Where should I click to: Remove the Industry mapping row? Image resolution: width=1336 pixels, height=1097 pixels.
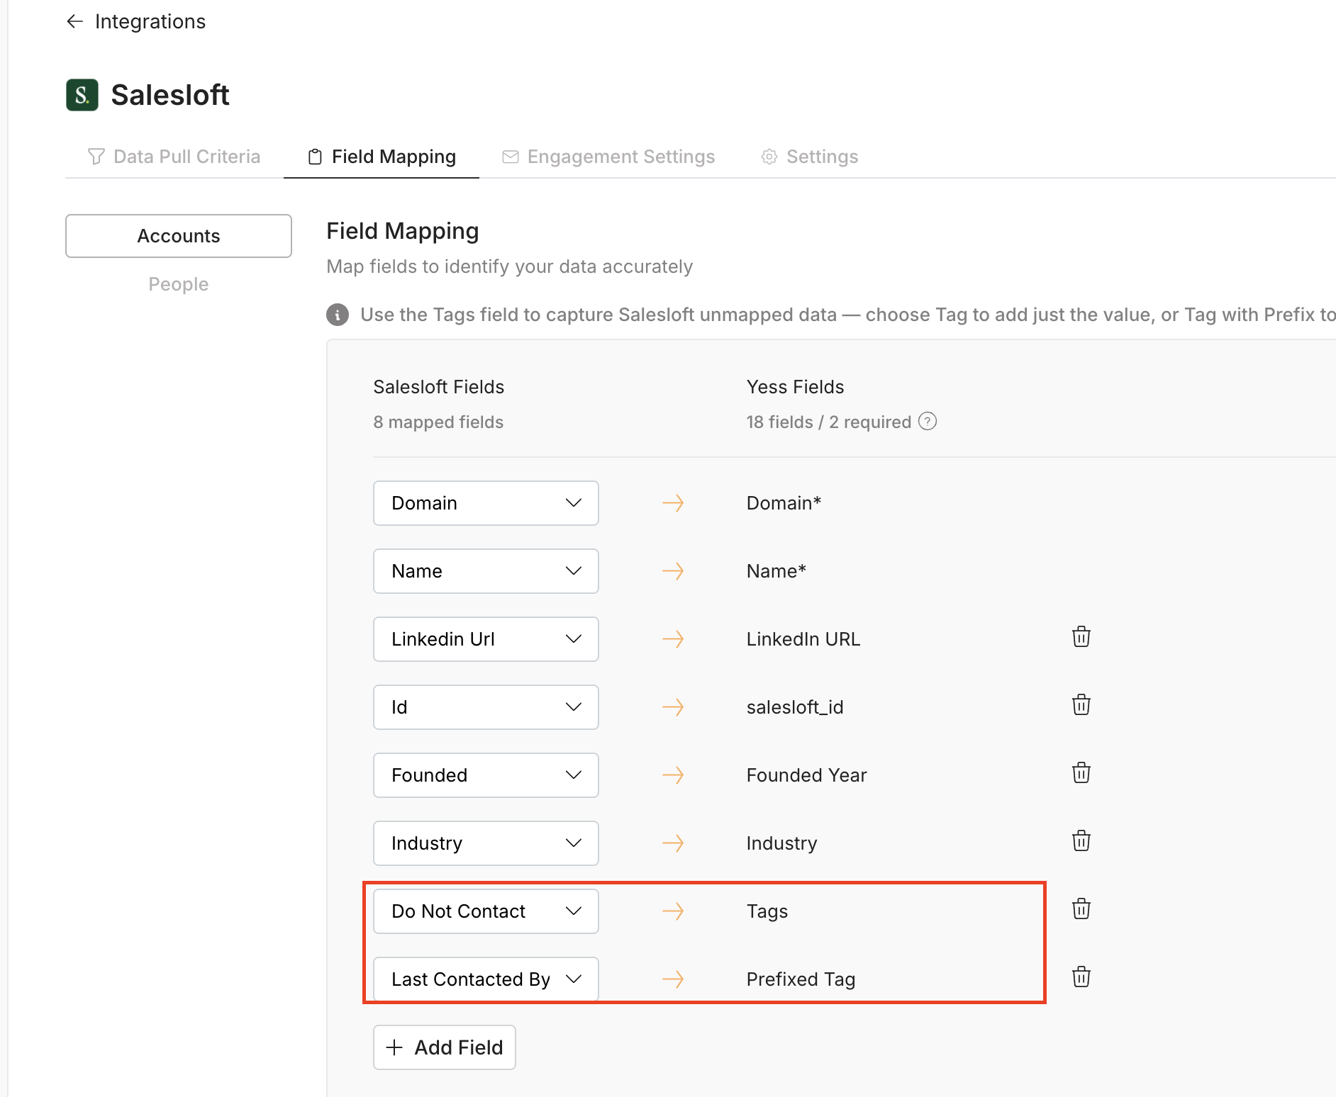click(x=1081, y=841)
